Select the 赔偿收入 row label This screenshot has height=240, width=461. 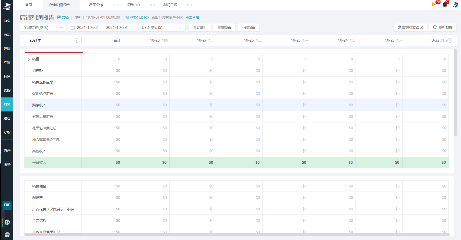(39, 105)
